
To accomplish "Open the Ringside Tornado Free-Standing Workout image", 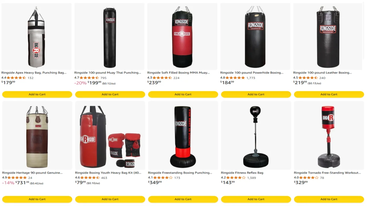I will point(329,135).
